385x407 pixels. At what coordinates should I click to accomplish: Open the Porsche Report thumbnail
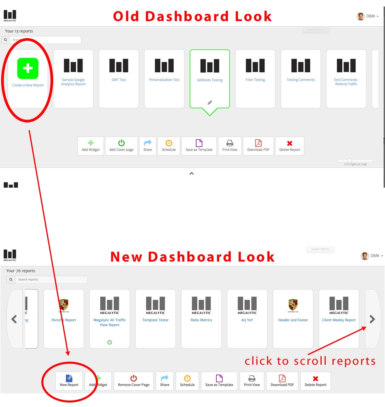[x=64, y=318]
